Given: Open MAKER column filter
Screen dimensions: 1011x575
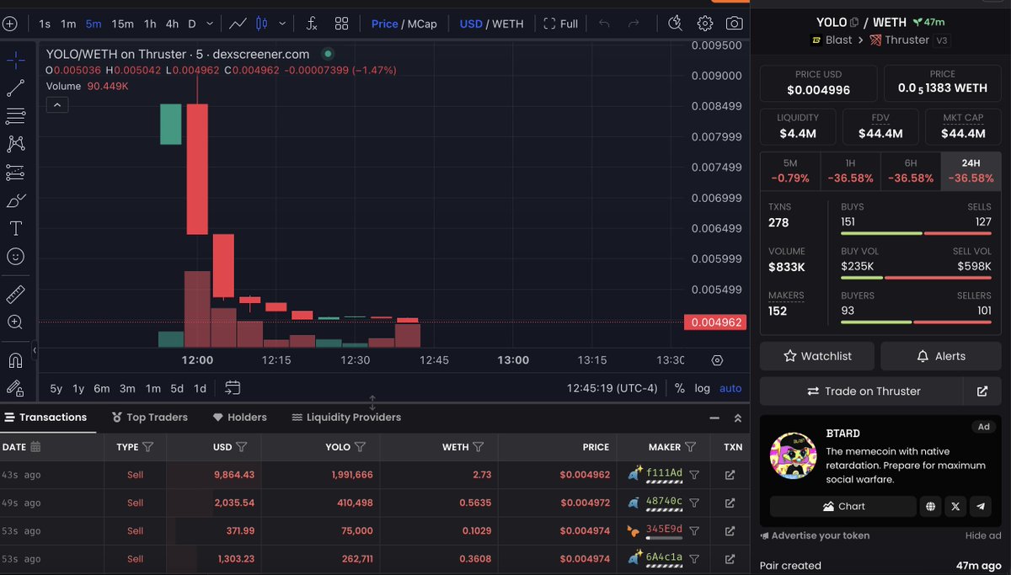Looking at the screenshot, I should point(691,447).
